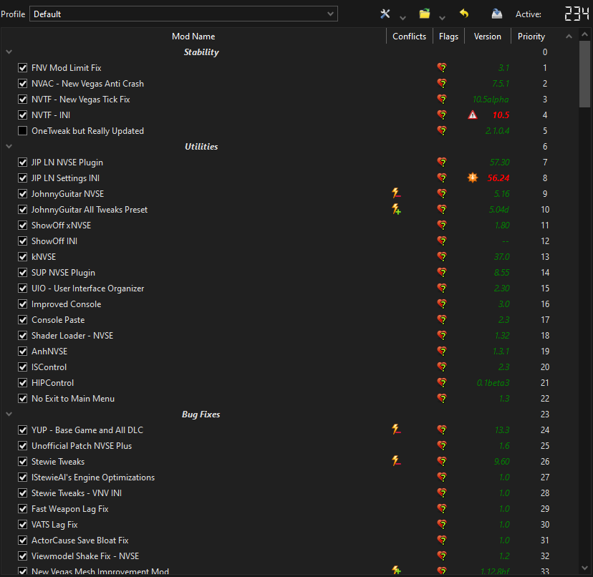This screenshot has width=593, height=577.
Task: Click the heart flag icon for FNV Mod Limit Fix
Action: [442, 68]
